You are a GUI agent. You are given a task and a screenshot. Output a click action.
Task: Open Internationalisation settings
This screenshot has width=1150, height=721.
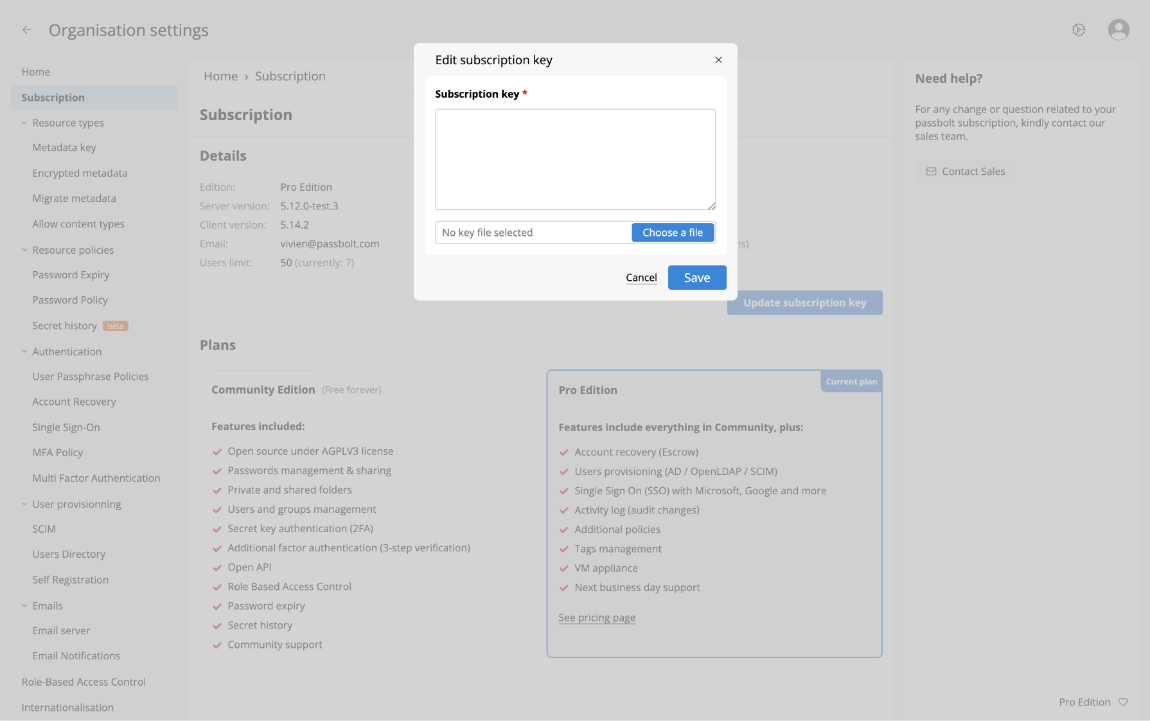tap(67, 708)
